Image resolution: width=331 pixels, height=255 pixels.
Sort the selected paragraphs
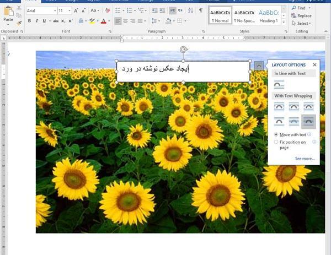(x=191, y=10)
